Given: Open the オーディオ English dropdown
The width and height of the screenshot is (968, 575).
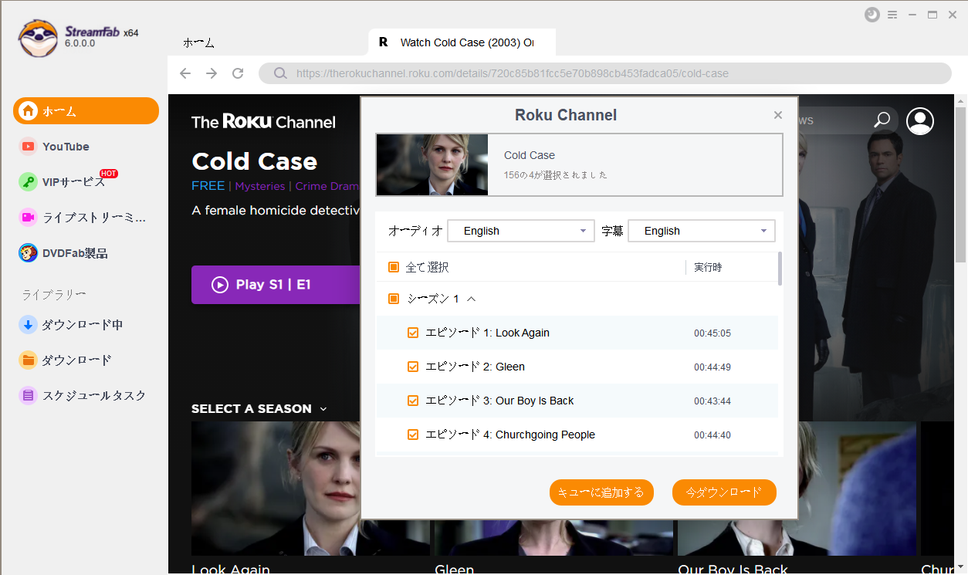Looking at the screenshot, I should click(521, 231).
